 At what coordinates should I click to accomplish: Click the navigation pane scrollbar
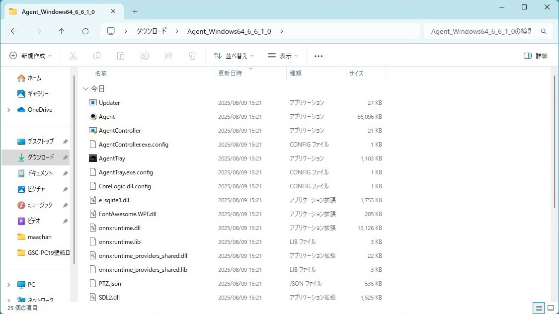click(x=74, y=170)
